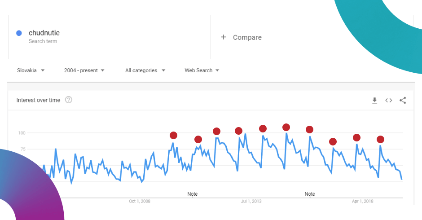Image resolution: width=422 pixels, height=220 pixels.
Task: Click the highest red peak marker
Action: tap(286, 128)
